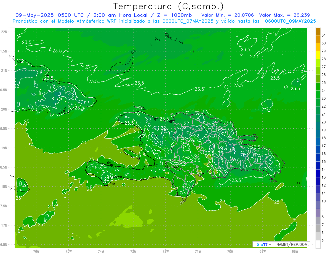This screenshot has width=331, height=255.
Task: Click the '0600UTC_09MAY2025' valid-until timestamp
Action: [x=290, y=21]
